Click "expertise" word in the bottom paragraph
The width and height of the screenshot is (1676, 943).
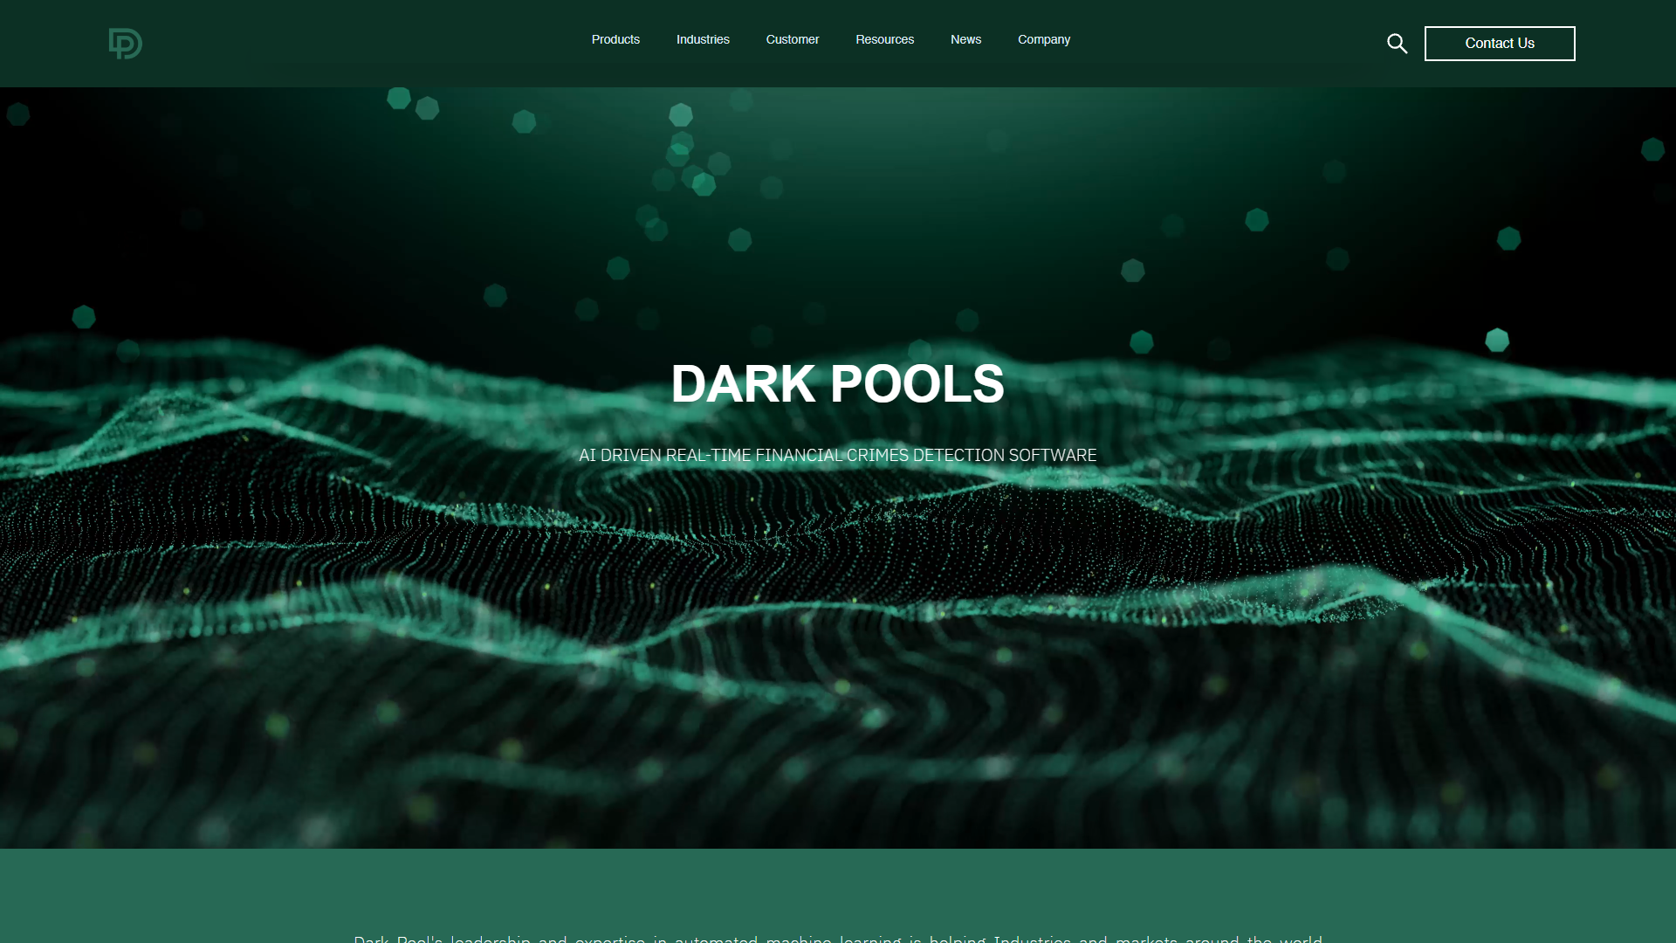click(x=609, y=940)
